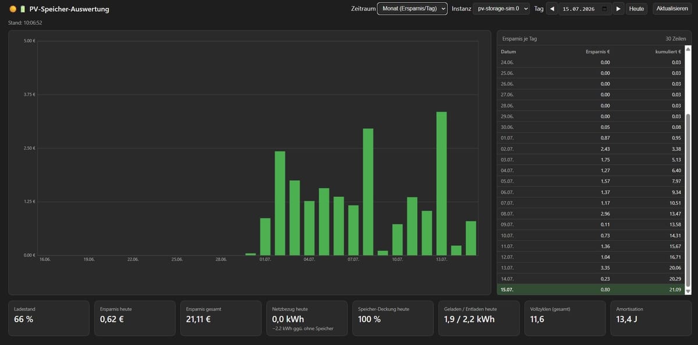Viewport: 698px width, 345px height.
Task: Click the Aktualisieren button
Action: [x=672, y=9]
